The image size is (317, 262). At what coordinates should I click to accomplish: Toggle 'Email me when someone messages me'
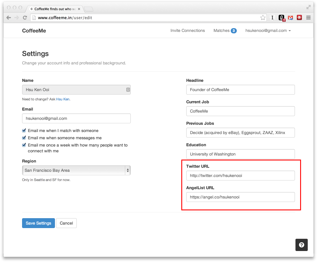tap(24, 138)
